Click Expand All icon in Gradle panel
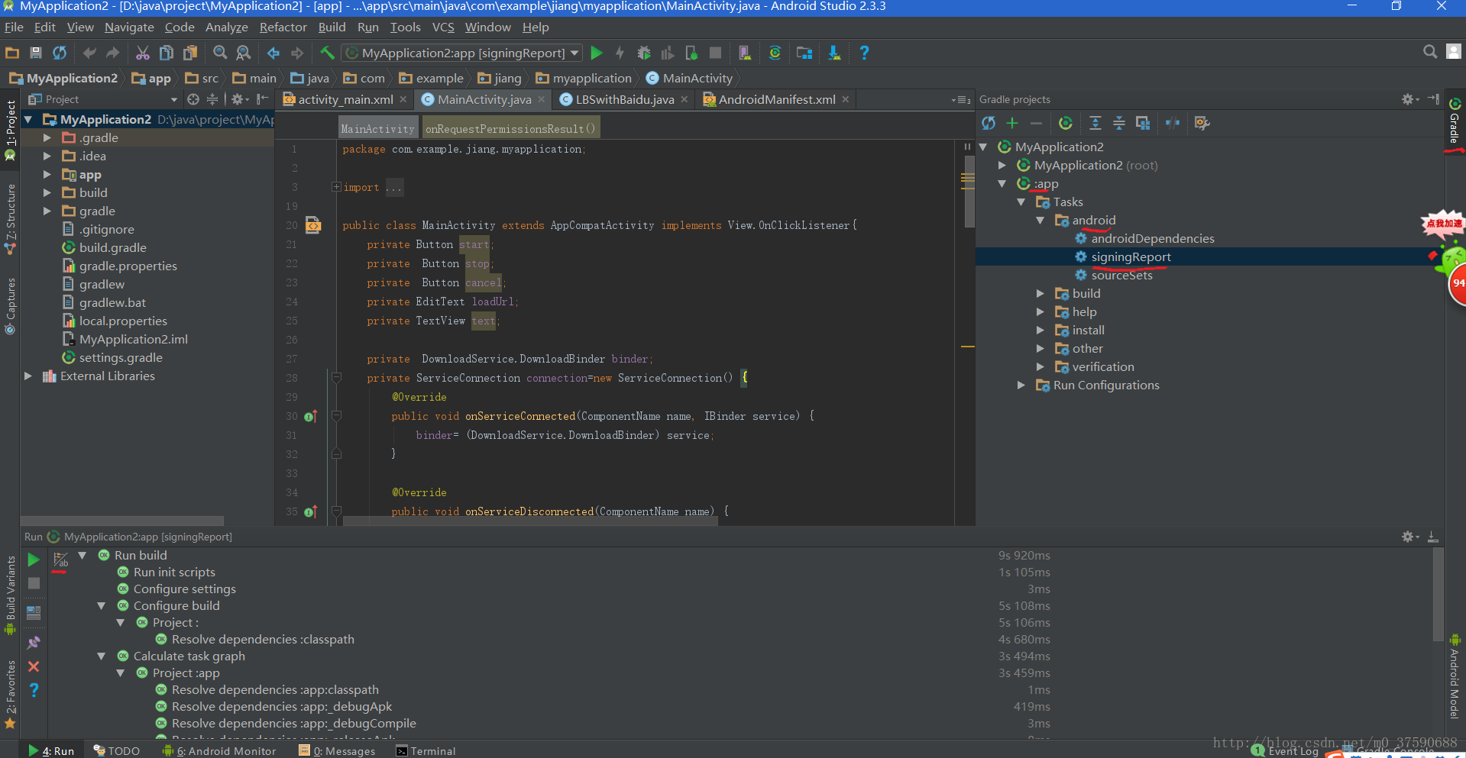 point(1095,123)
